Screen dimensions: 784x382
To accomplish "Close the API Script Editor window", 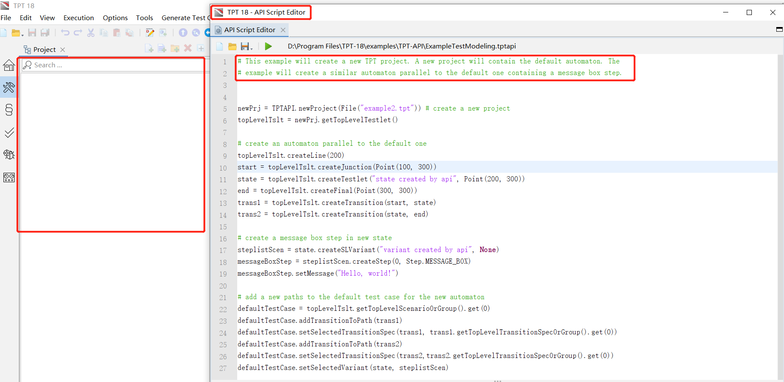I will [773, 12].
